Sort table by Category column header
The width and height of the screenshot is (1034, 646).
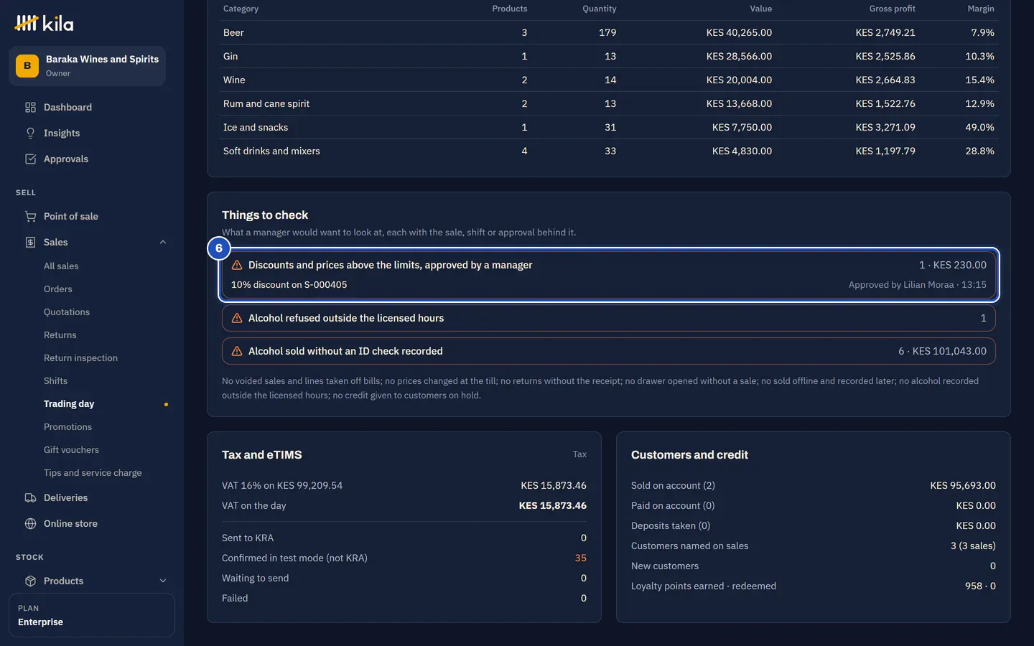click(x=241, y=9)
